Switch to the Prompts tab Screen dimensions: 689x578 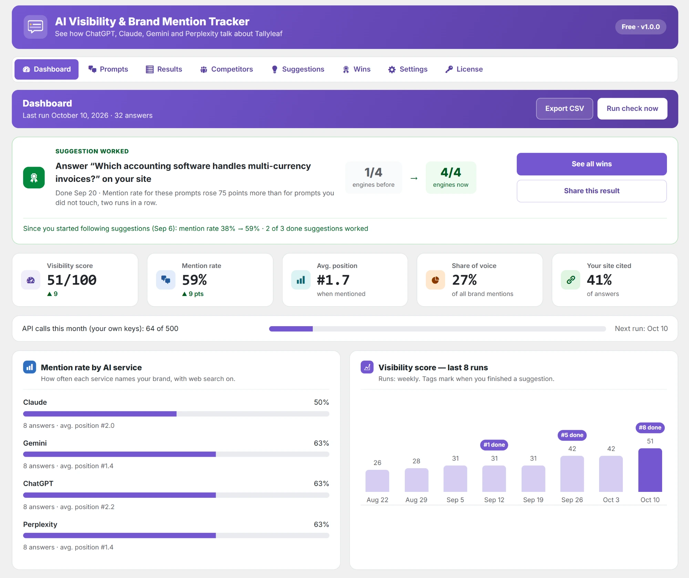[x=108, y=69]
